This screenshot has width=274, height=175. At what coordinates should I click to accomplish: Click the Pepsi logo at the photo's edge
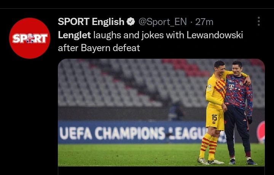click(261, 132)
